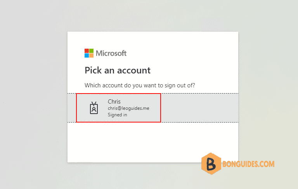Click the Signed in status text
Viewport: 298px width, 189px height.
118,115
